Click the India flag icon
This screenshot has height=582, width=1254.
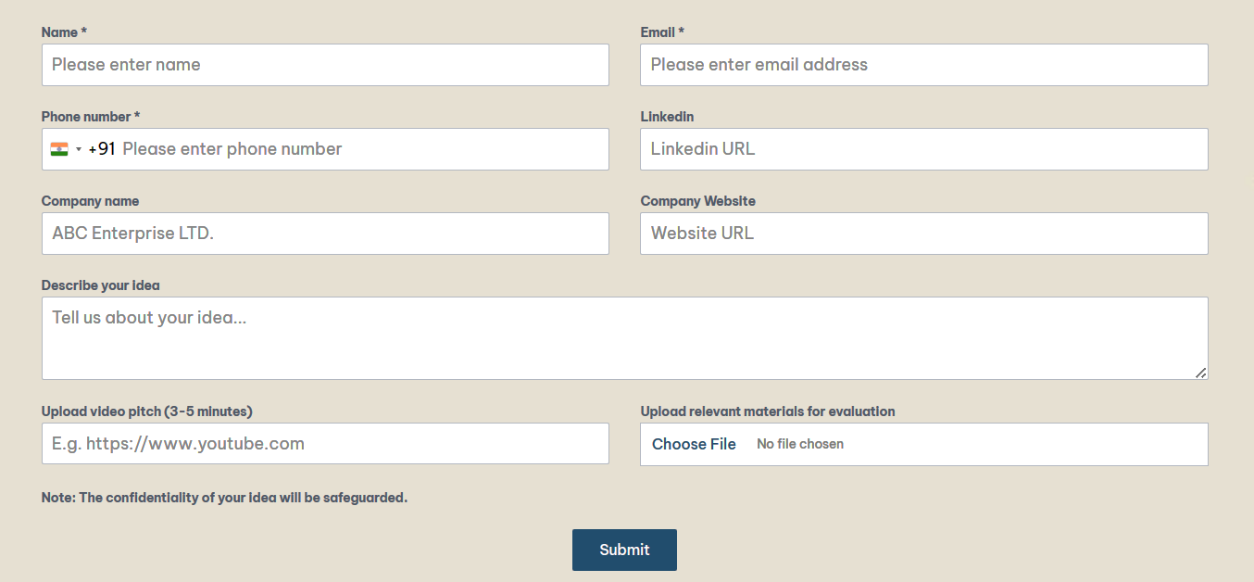point(59,149)
